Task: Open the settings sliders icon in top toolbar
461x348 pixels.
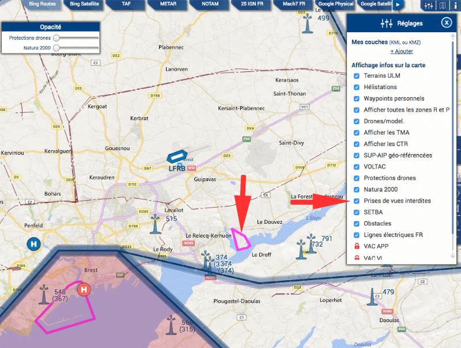Action: pyautogui.click(x=428, y=6)
